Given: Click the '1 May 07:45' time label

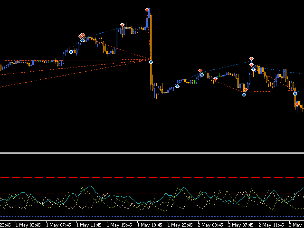Looking at the screenshot, I should (58, 225).
